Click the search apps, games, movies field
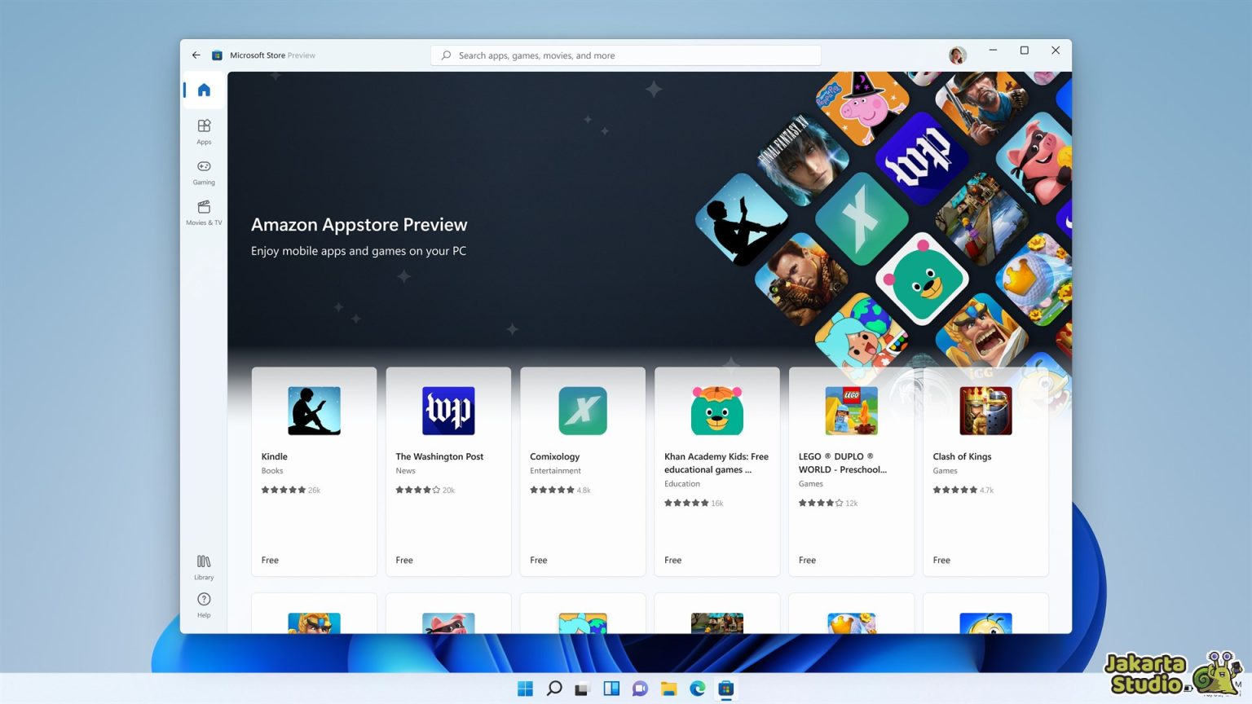The image size is (1252, 704). tap(625, 55)
